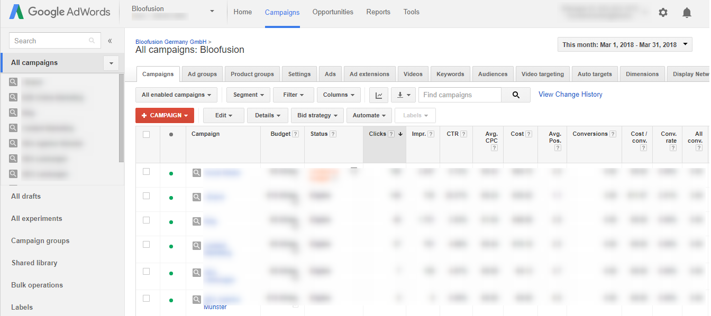Open the date range dropdown for March 2018
Image resolution: width=711 pixels, height=316 pixels.
coord(624,44)
